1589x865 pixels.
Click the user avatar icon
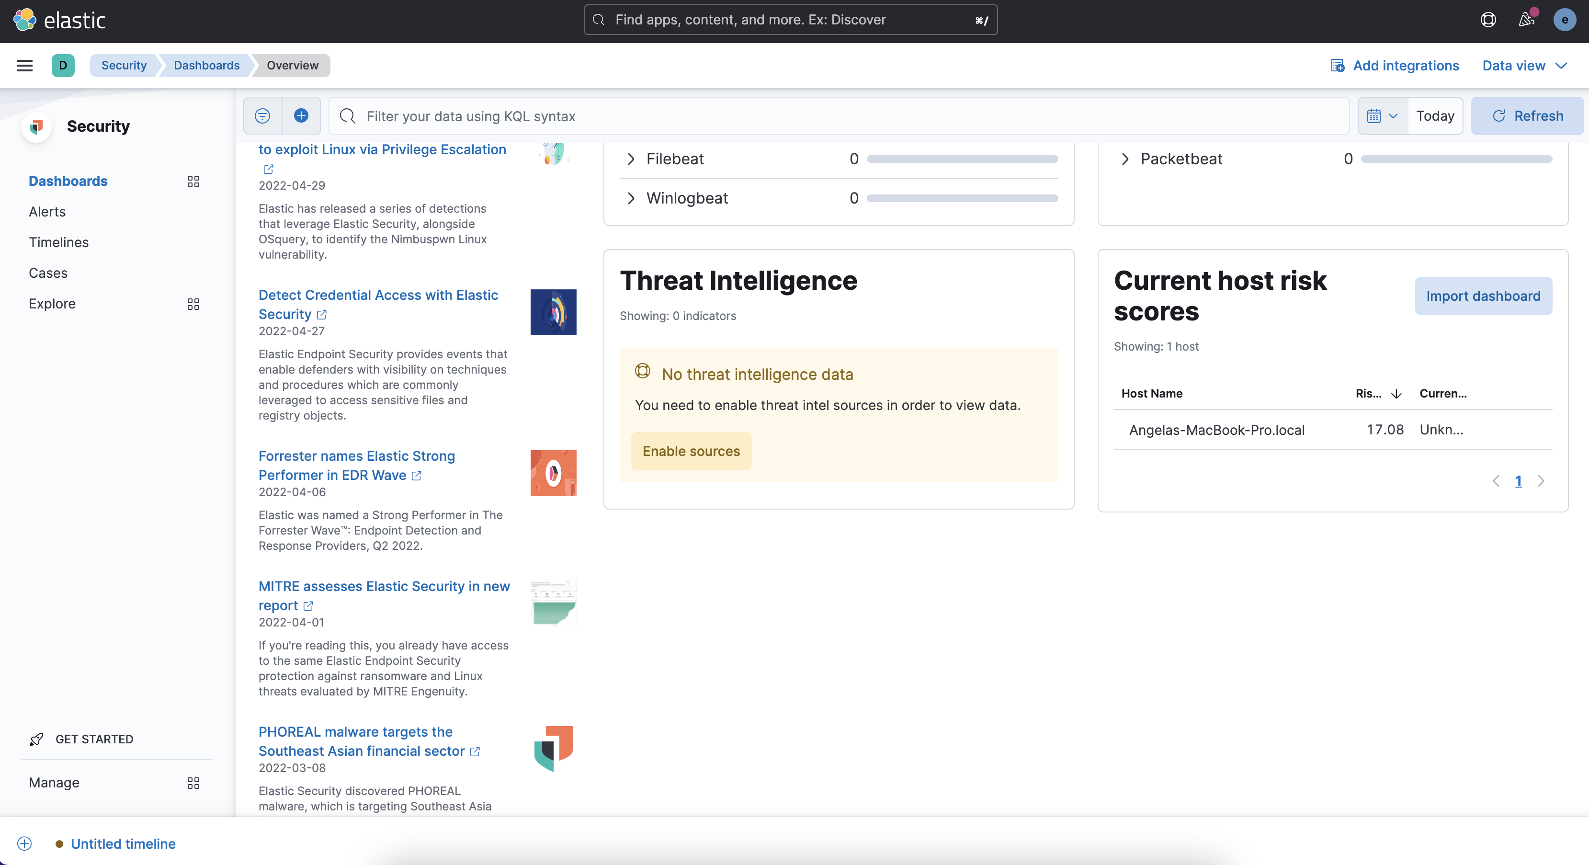tap(1564, 20)
